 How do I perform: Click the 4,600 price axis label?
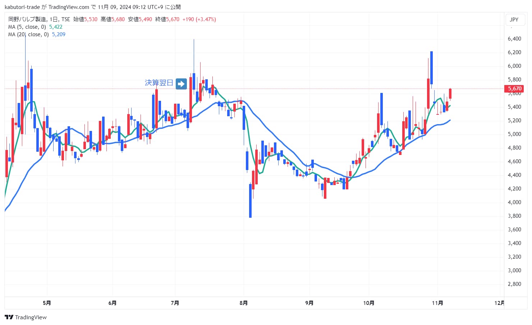tap(514, 161)
